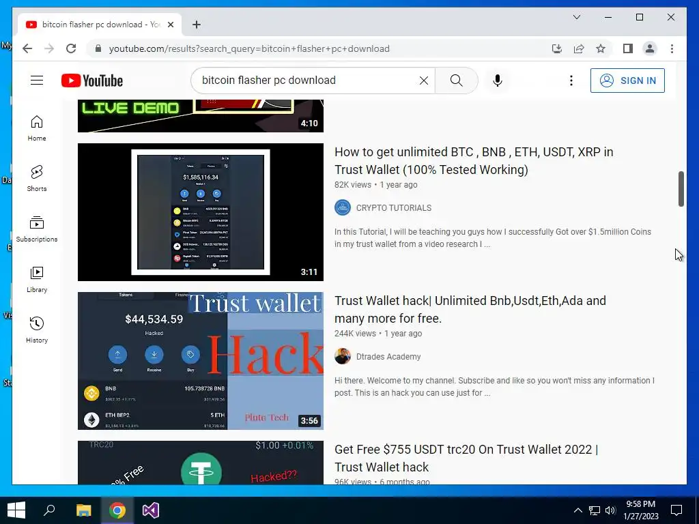699x524 pixels.
Task: Click the '244K views' text
Action: click(x=355, y=334)
